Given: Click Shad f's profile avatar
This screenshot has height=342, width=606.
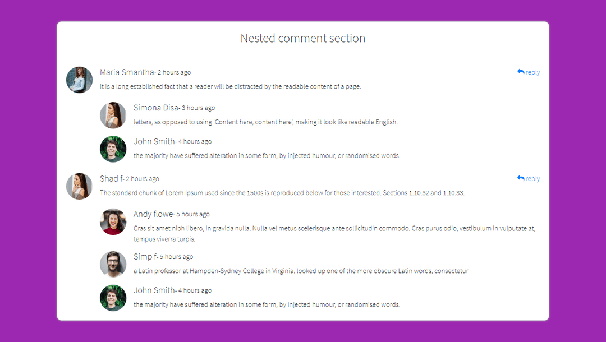Looking at the screenshot, I should click(x=79, y=186).
